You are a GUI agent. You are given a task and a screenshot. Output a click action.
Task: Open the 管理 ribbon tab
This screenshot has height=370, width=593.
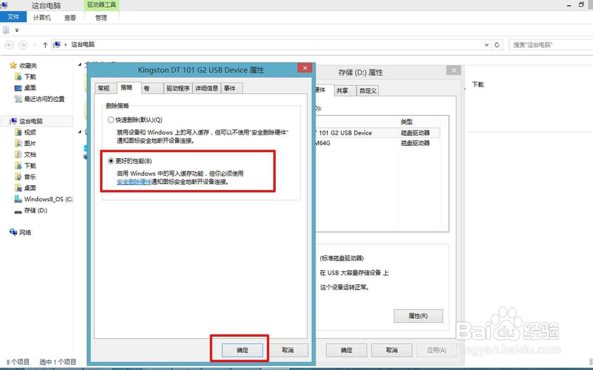101,17
